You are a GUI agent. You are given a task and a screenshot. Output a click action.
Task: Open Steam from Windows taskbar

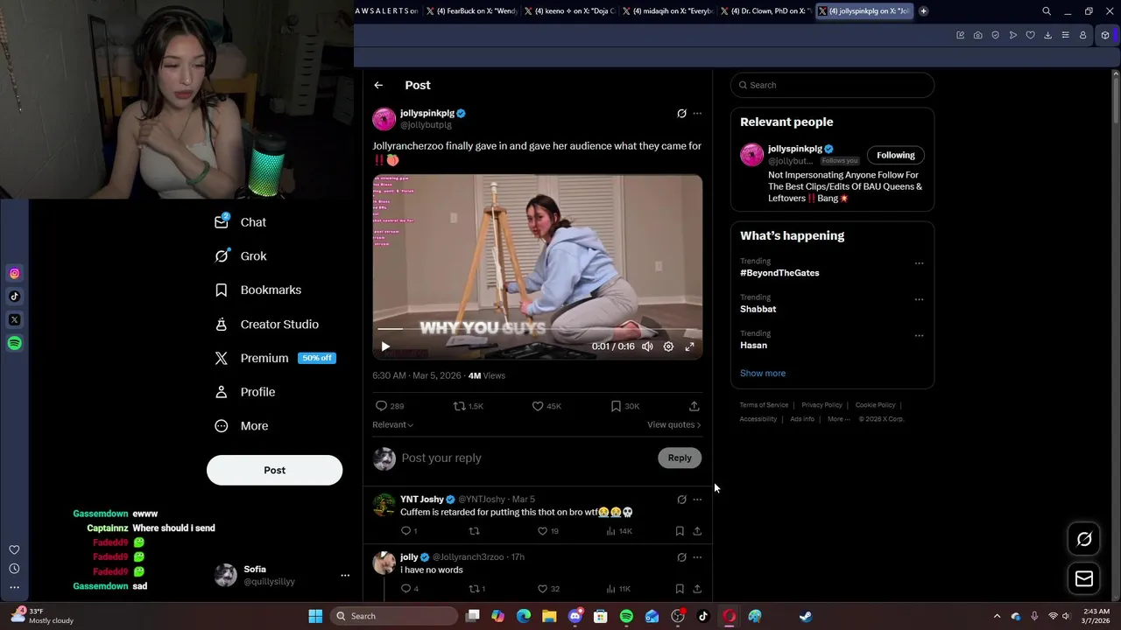[806, 616]
